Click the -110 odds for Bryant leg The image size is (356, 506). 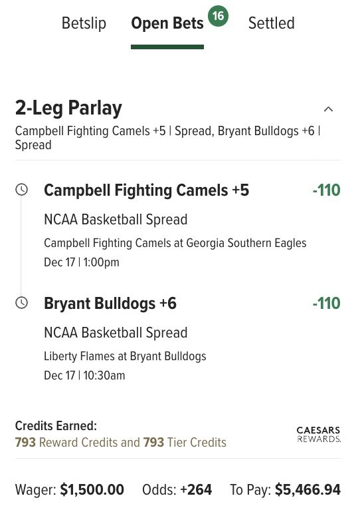[x=326, y=303]
